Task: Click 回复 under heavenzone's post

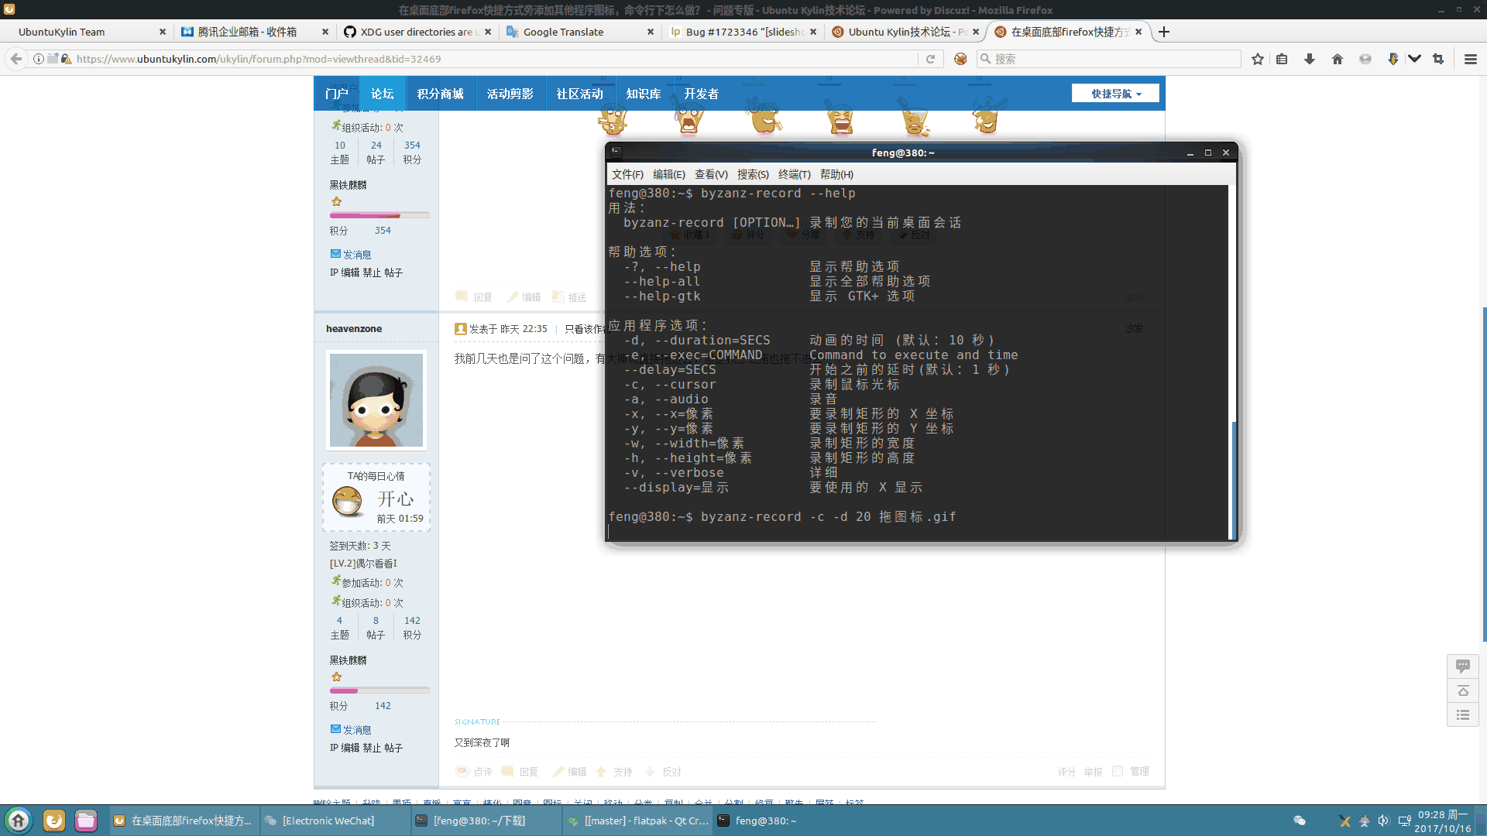Action: tap(528, 772)
